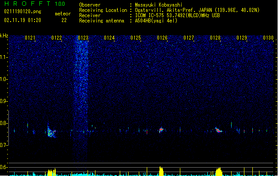The image size is (278, 176).
Task: Click time marker 0123
Action: pyautogui.click(x=83, y=38)
